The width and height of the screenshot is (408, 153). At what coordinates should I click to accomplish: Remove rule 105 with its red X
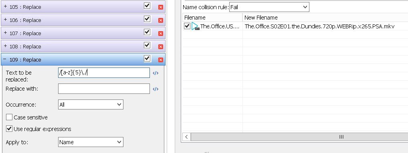tap(161, 7)
